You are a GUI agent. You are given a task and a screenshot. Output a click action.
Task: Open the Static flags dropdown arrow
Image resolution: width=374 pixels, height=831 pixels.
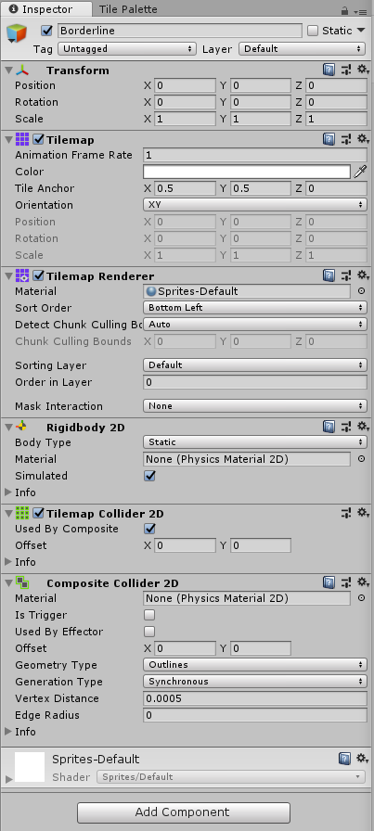[361, 31]
